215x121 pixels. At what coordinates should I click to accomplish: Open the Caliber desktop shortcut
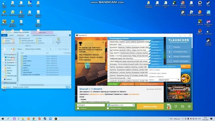coord(200,4)
